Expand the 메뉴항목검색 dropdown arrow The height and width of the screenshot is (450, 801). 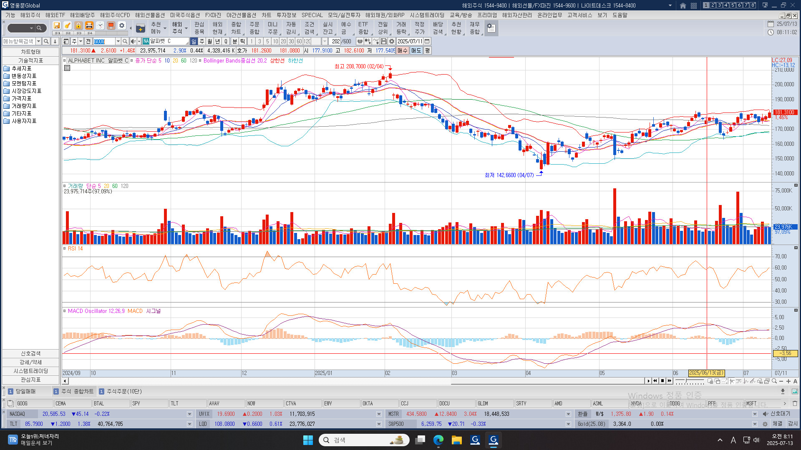click(38, 41)
